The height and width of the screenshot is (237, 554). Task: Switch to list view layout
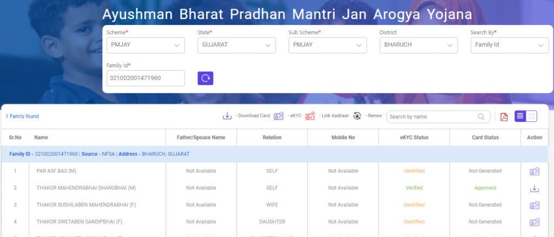tap(520, 116)
